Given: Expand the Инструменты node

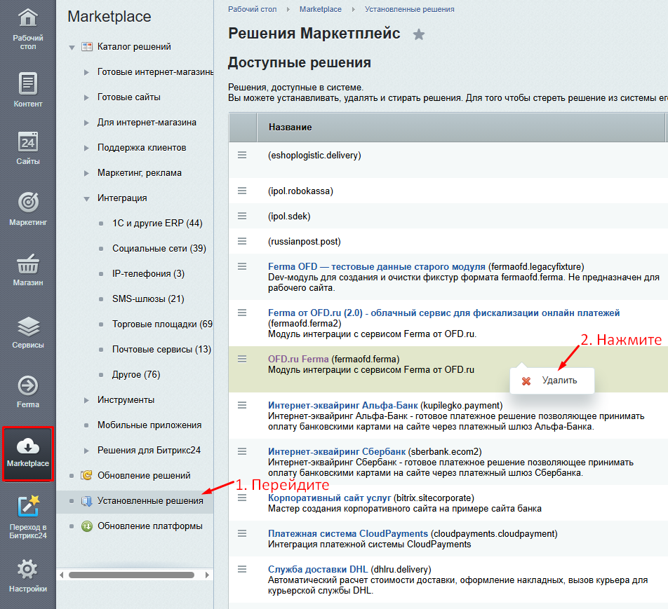Looking at the screenshot, I should pos(86,400).
